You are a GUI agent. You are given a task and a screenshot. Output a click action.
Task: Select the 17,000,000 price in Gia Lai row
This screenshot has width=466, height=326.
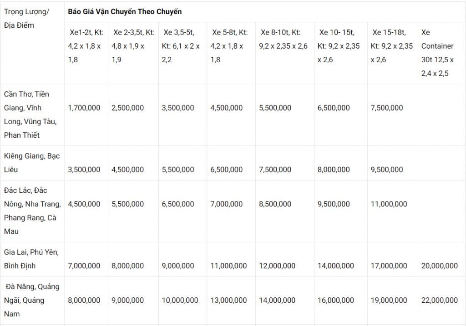pos(389,266)
